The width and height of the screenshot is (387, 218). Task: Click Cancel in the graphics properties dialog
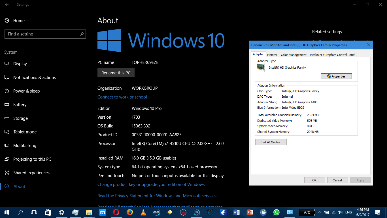tap(337, 180)
